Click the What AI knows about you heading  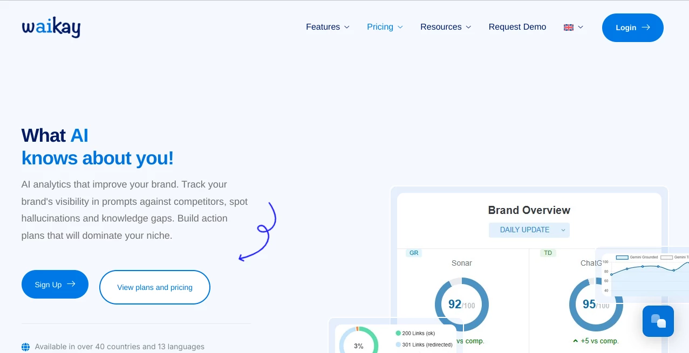point(98,147)
